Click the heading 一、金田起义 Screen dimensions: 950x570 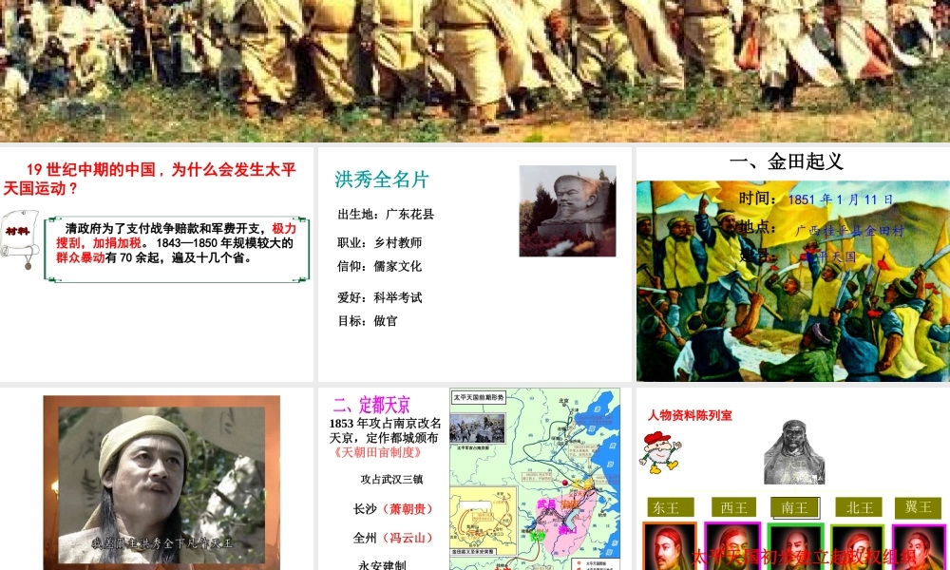(787, 161)
